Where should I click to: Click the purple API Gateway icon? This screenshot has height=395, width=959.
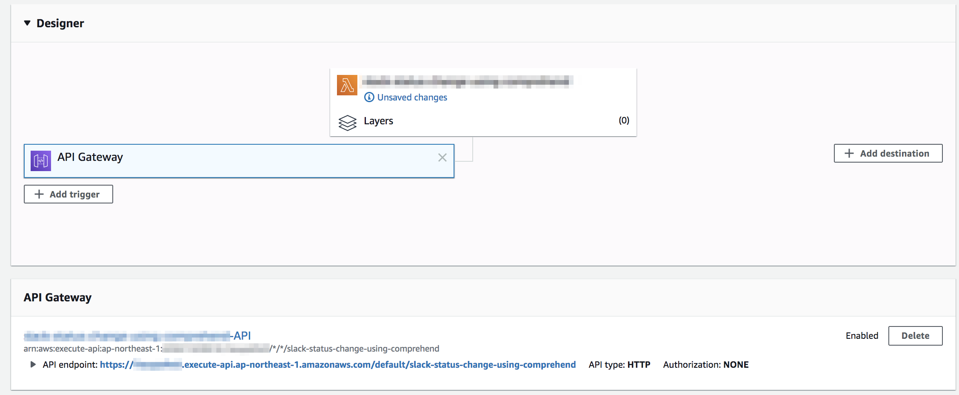[x=41, y=161]
